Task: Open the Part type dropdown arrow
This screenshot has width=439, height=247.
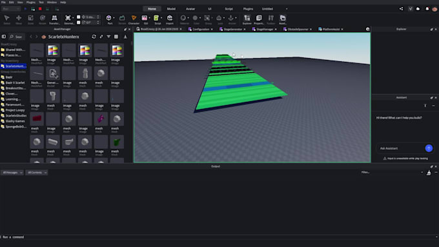Action: pyautogui.click(x=114, y=18)
